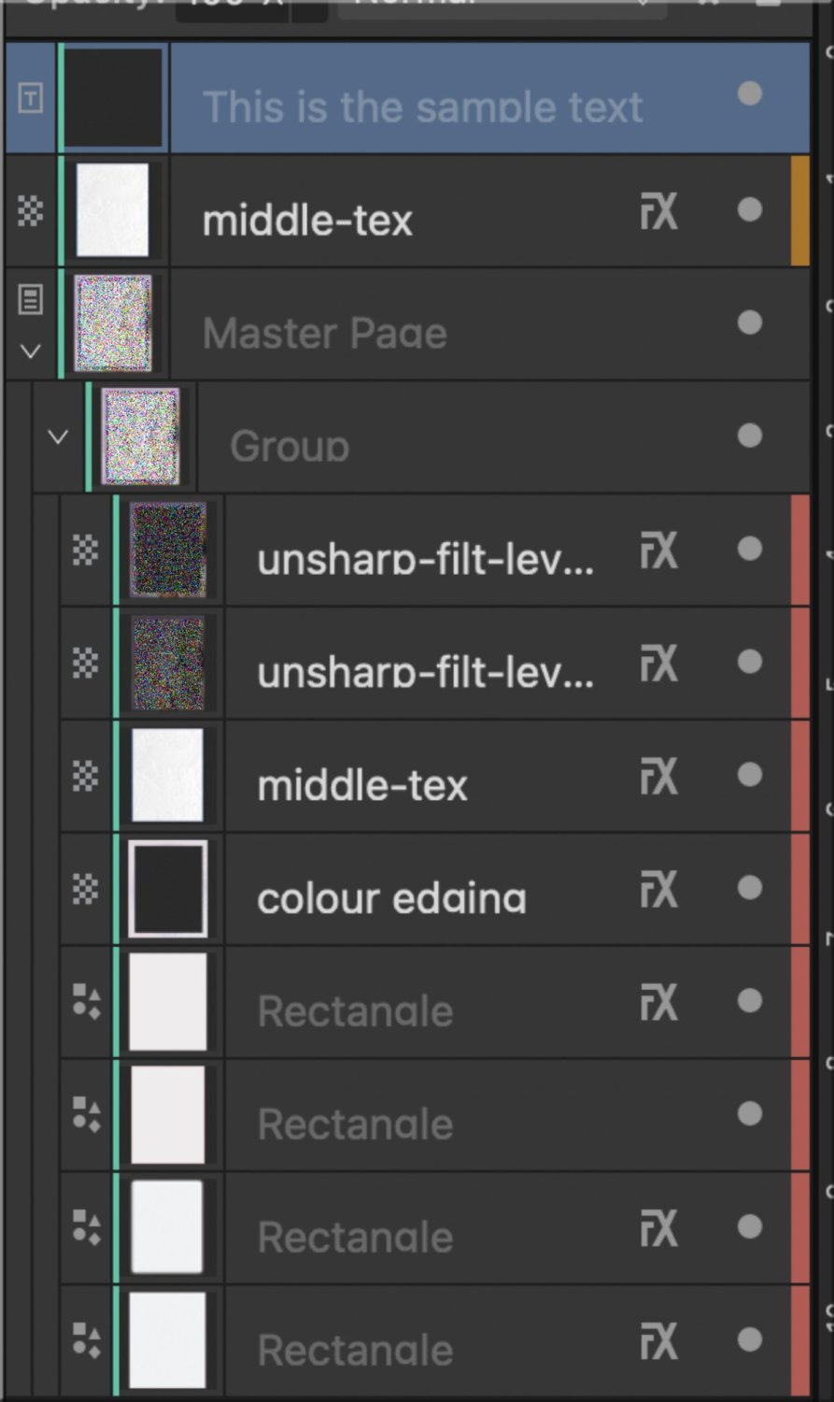
Task: Collapse the Group layer contents
Action: (x=58, y=436)
